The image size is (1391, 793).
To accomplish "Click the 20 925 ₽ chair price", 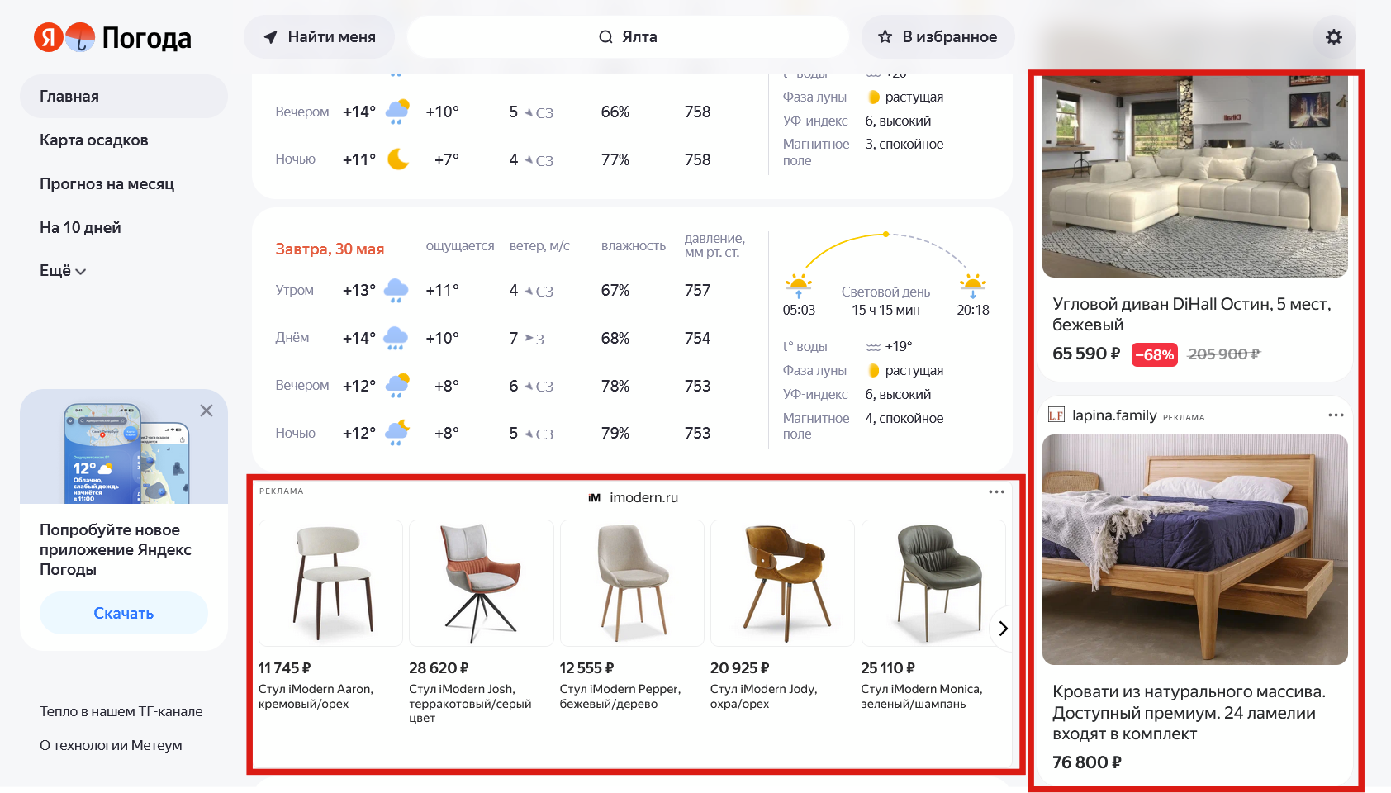I will [x=740, y=668].
